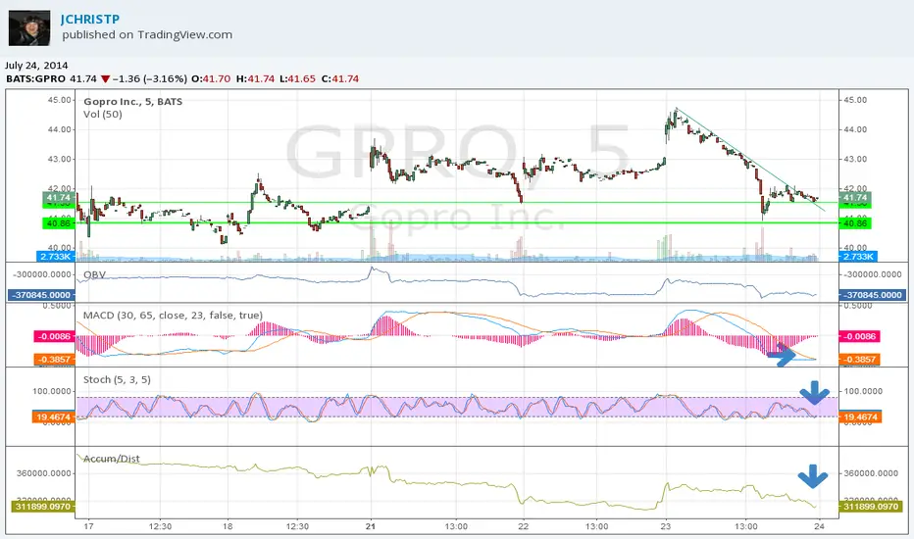Click the '24' date on the time axis
This screenshot has height=539, width=914.
pos(819,526)
